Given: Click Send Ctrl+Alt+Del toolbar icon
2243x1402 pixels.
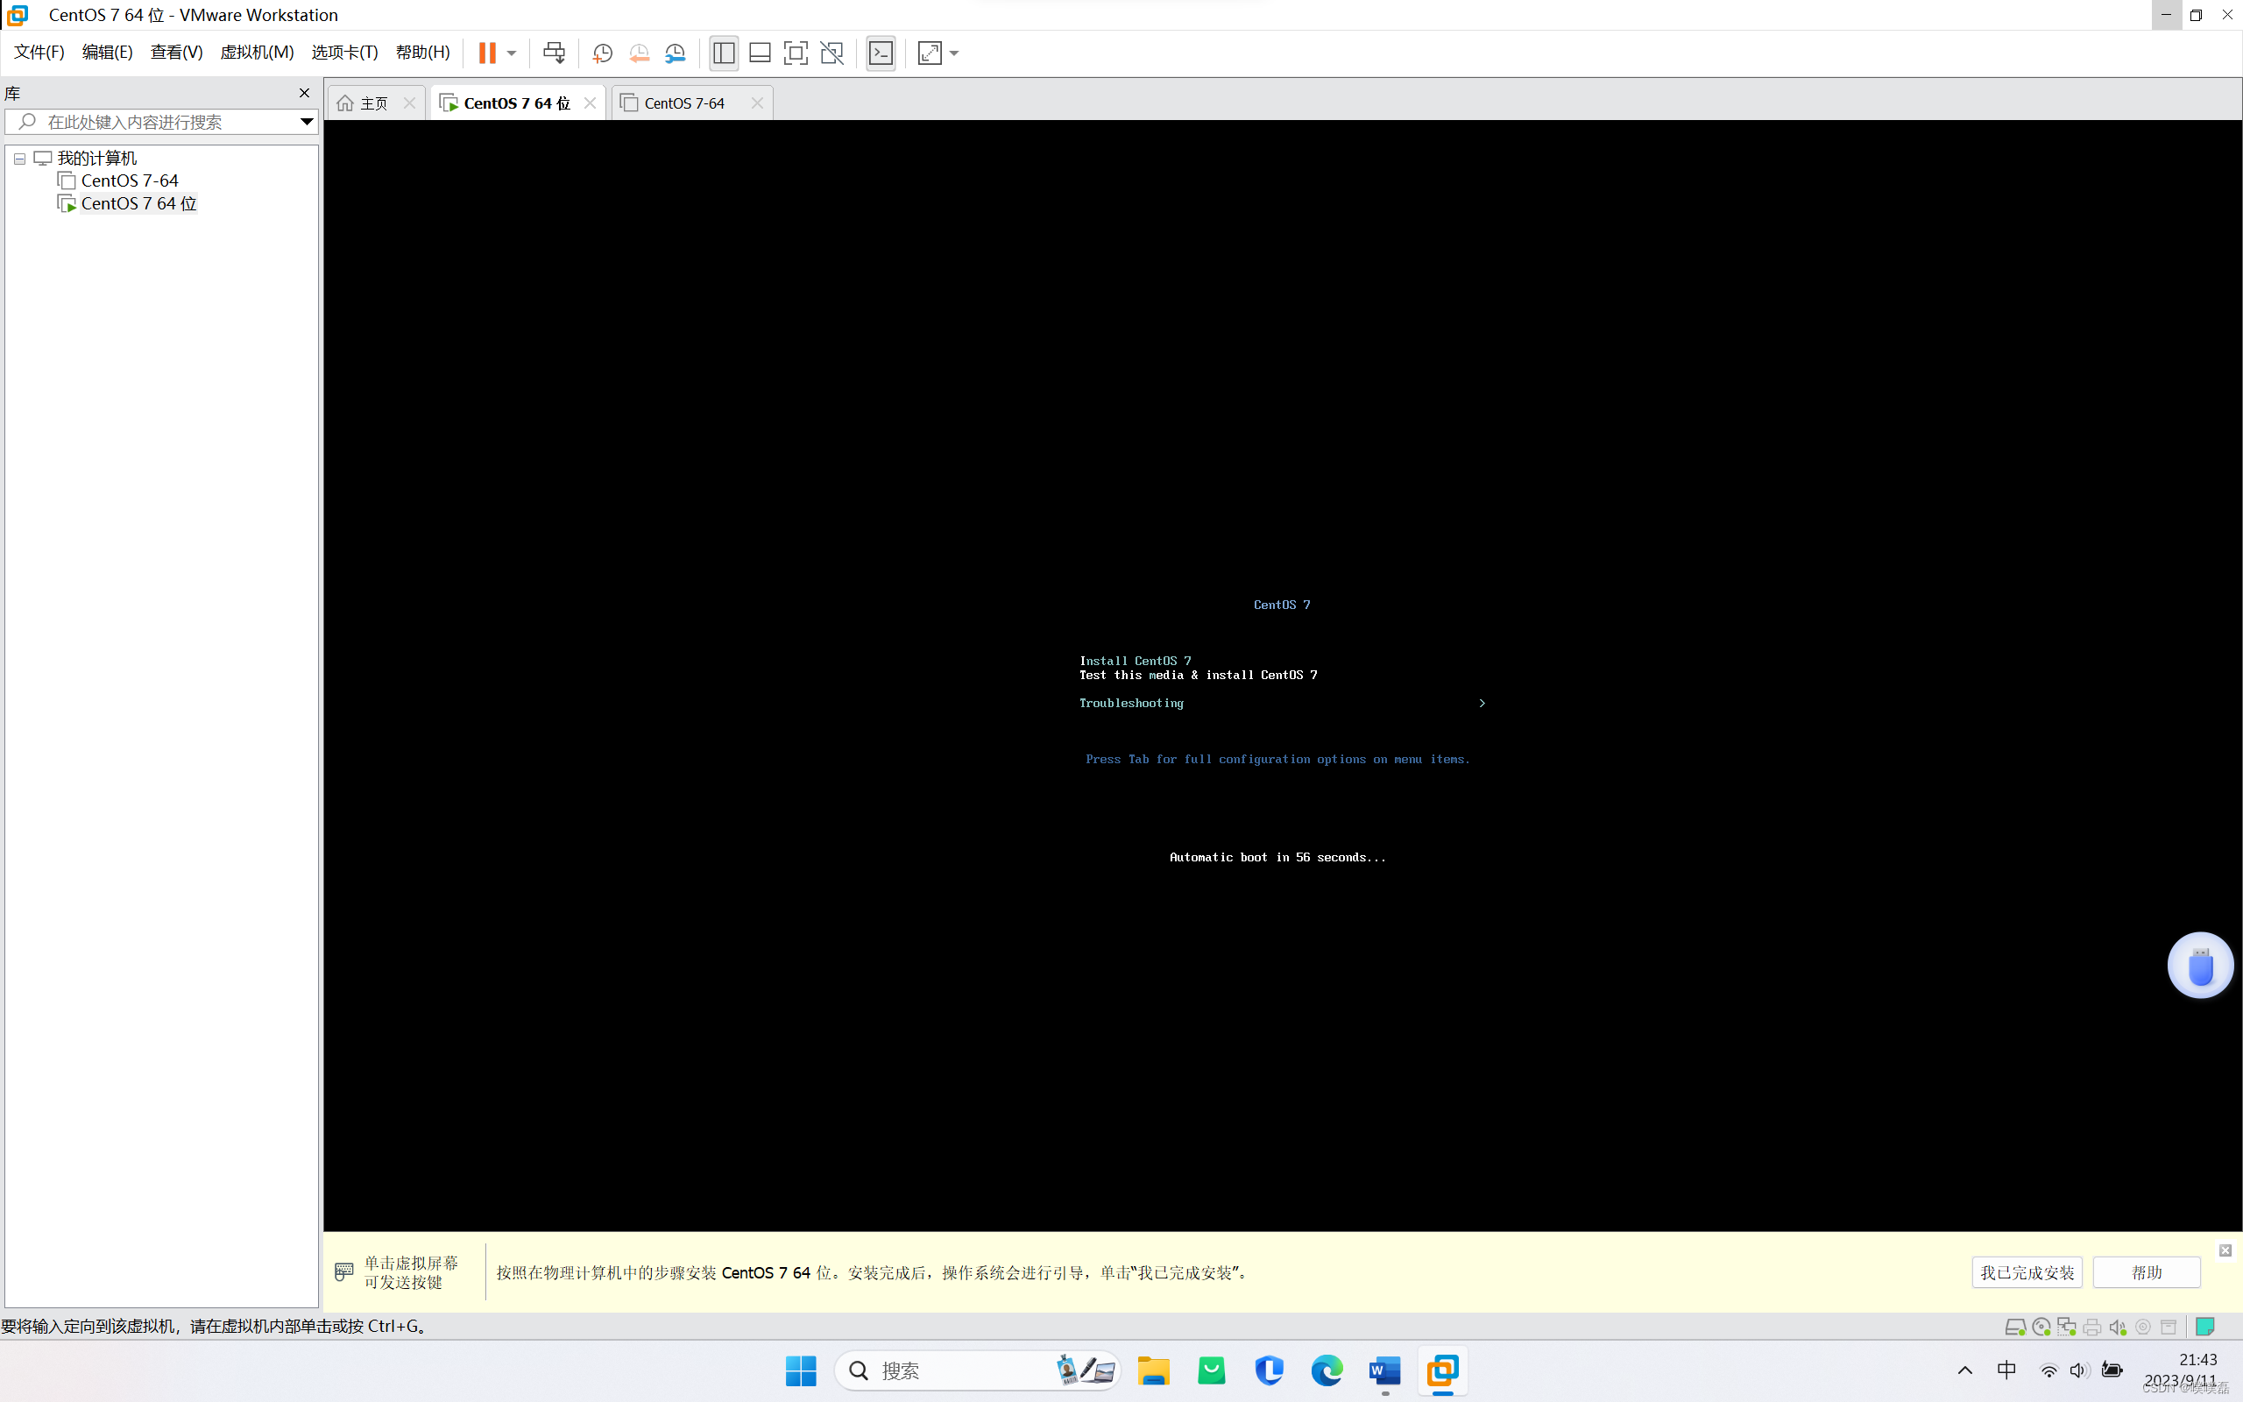Looking at the screenshot, I should (555, 53).
